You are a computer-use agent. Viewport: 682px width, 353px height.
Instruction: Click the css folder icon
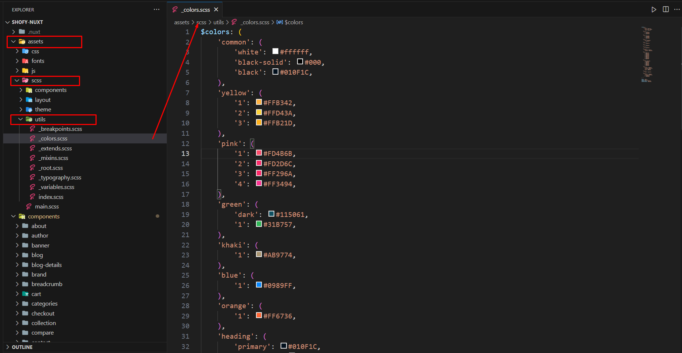(25, 51)
